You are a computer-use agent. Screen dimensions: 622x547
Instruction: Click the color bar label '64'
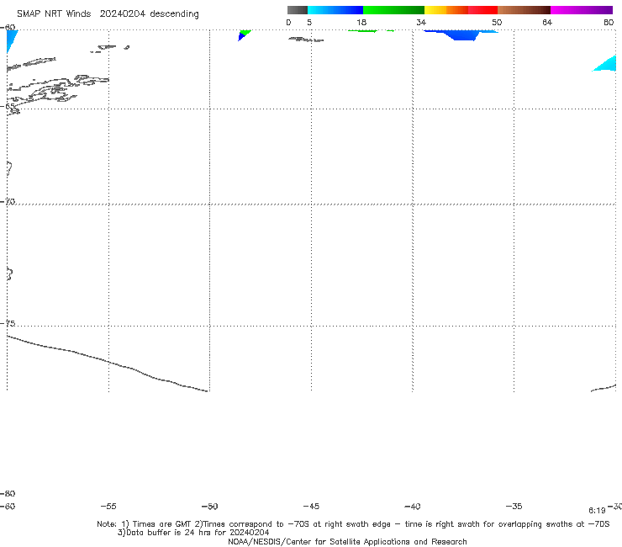click(x=547, y=22)
